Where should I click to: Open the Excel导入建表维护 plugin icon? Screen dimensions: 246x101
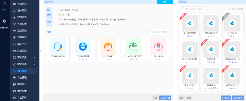[x=133, y=46]
